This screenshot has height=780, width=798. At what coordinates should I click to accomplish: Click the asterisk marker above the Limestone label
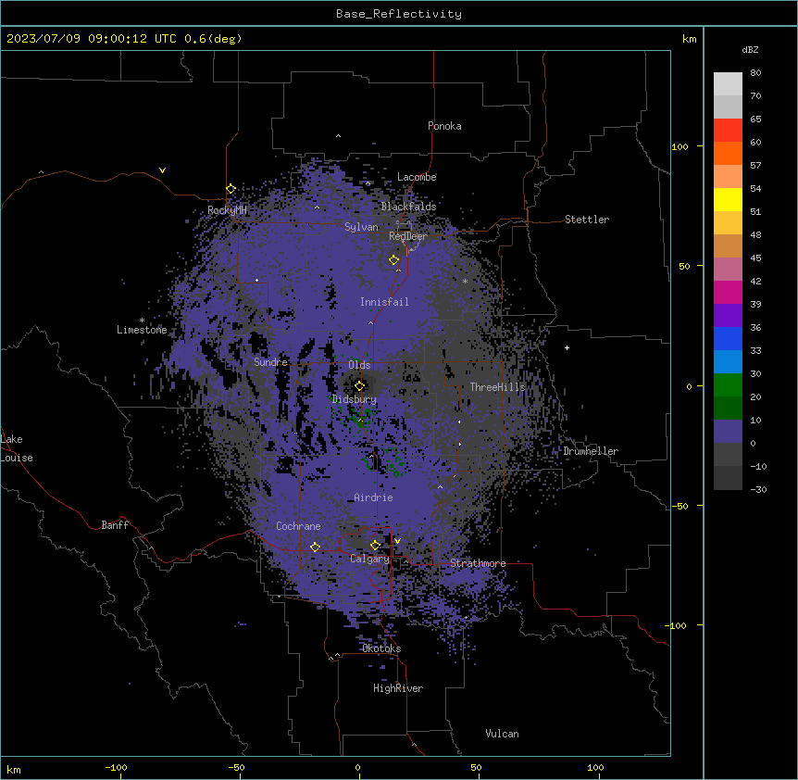coord(142,321)
